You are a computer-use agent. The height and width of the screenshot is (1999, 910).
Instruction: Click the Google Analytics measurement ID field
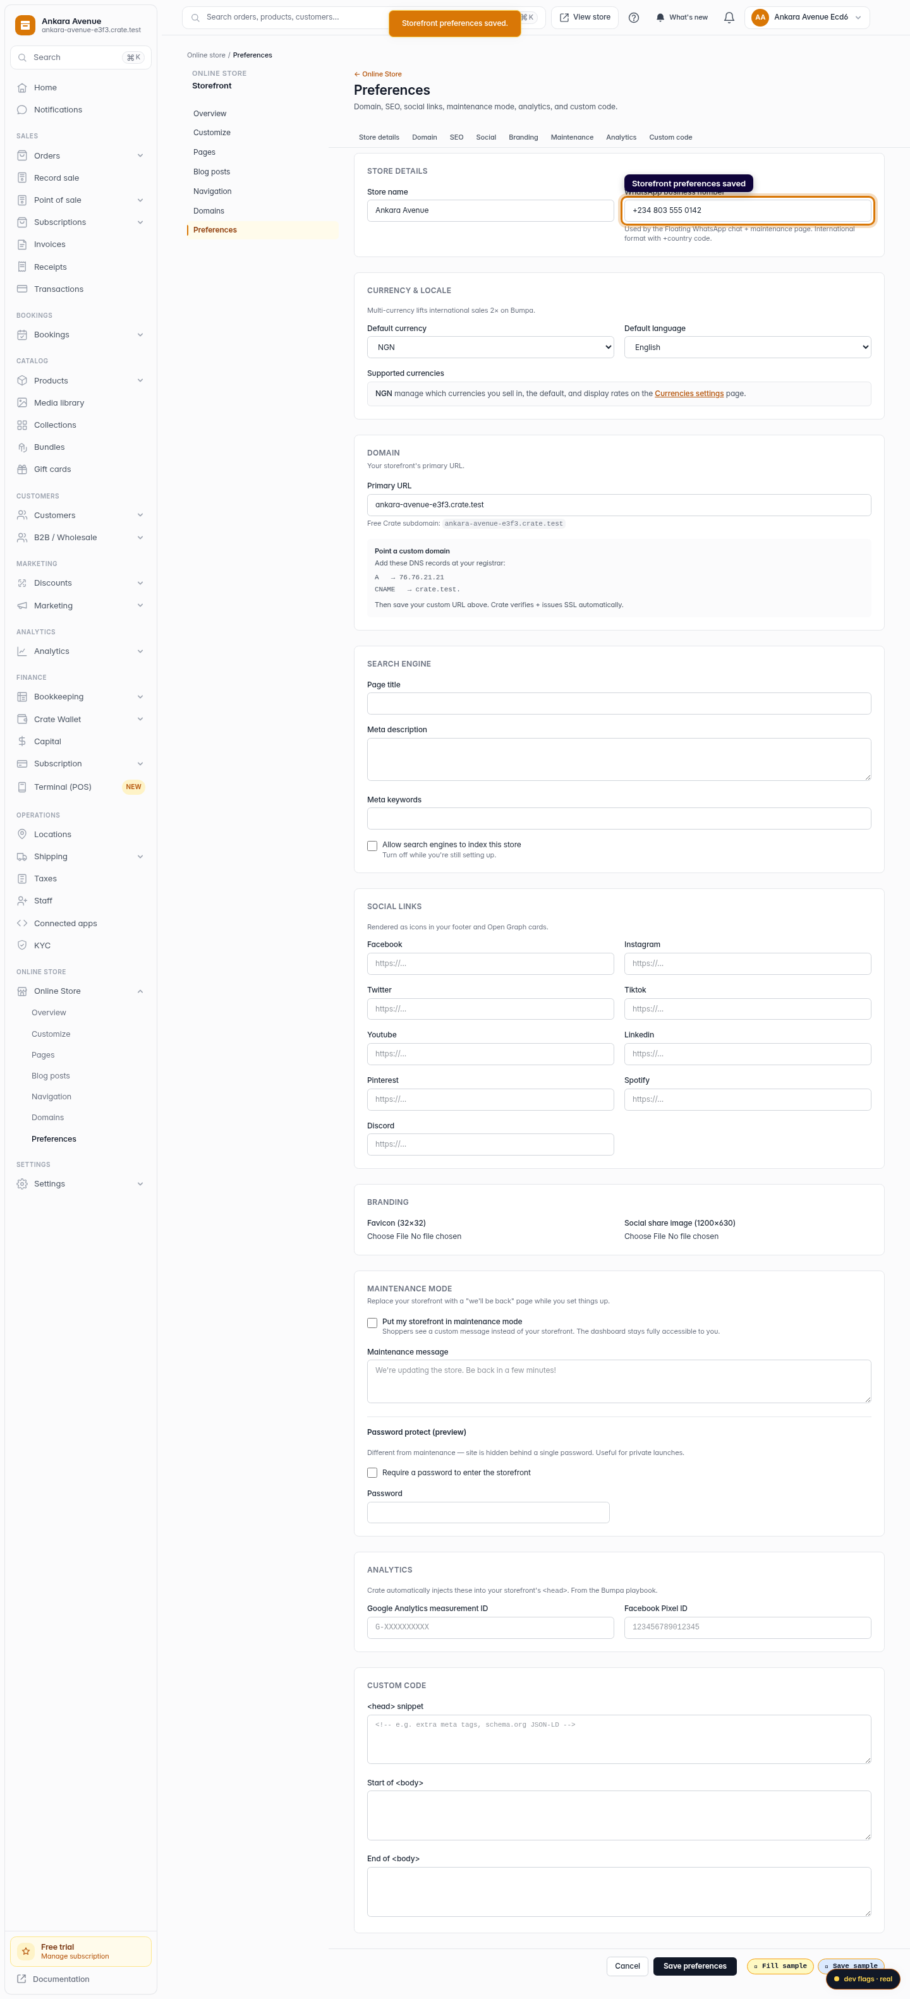[491, 1628]
